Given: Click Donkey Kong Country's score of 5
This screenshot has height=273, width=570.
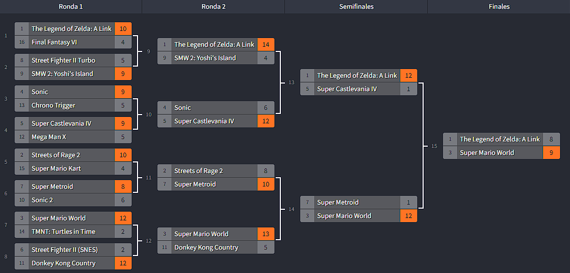Looking at the screenshot, I should (266, 247).
